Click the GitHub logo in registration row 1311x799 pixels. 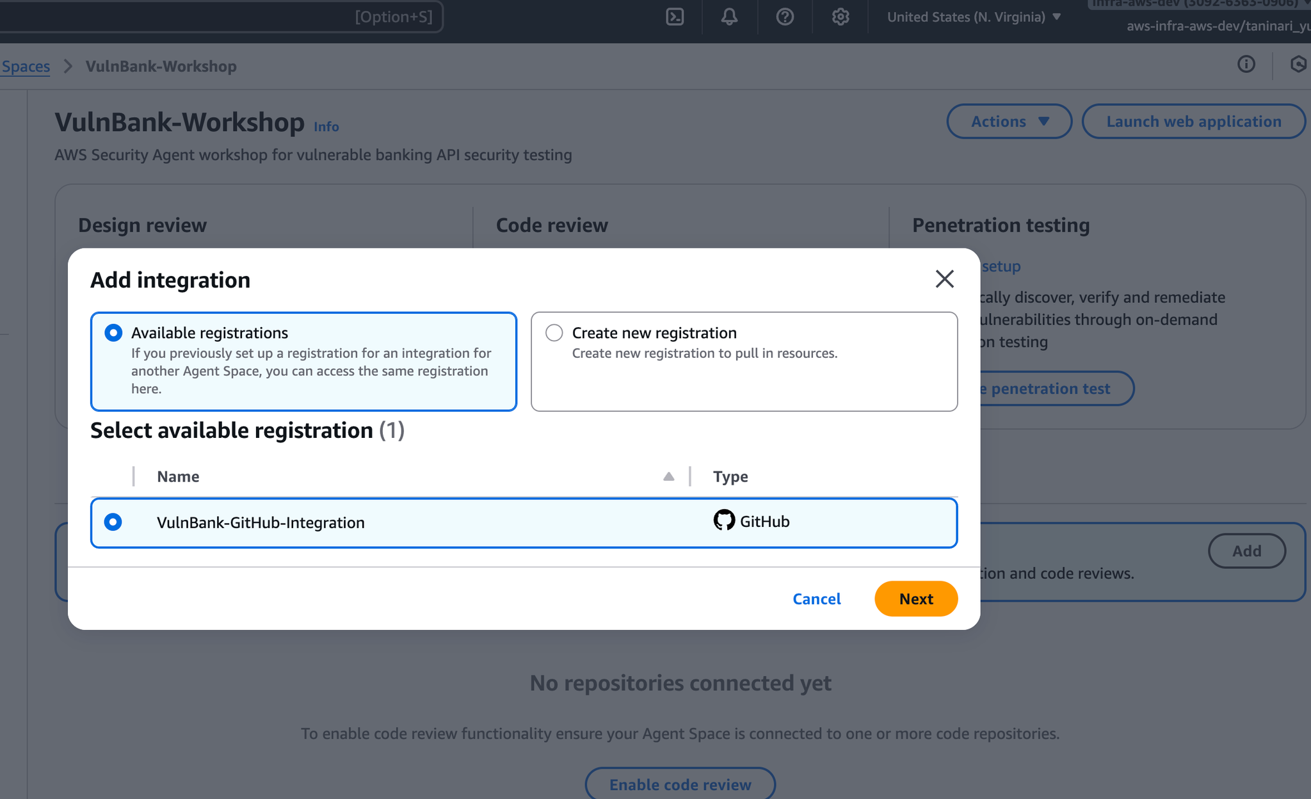click(724, 521)
